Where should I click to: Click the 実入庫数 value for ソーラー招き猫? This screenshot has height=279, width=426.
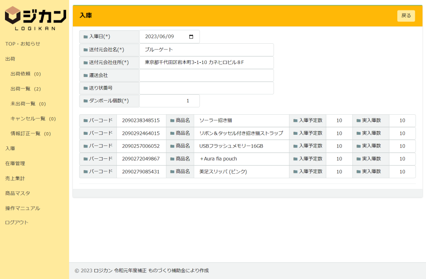[x=402, y=121]
